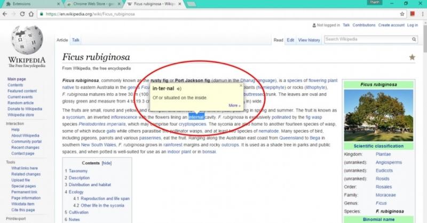The image size is (427, 223).
Task: Jump to Cultivation section in Contents
Action: point(78,212)
